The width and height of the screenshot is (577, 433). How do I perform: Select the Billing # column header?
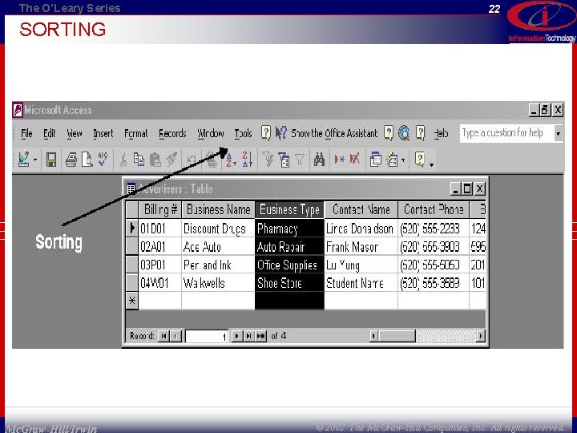click(160, 210)
